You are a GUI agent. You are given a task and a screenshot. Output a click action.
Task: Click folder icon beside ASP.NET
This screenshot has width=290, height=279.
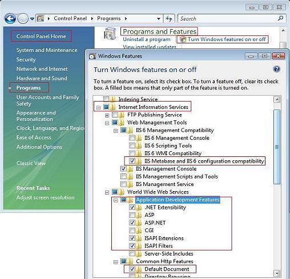click(139, 223)
